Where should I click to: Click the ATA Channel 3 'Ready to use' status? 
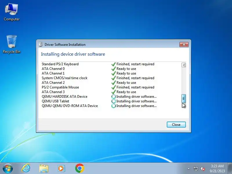point(126,92)
